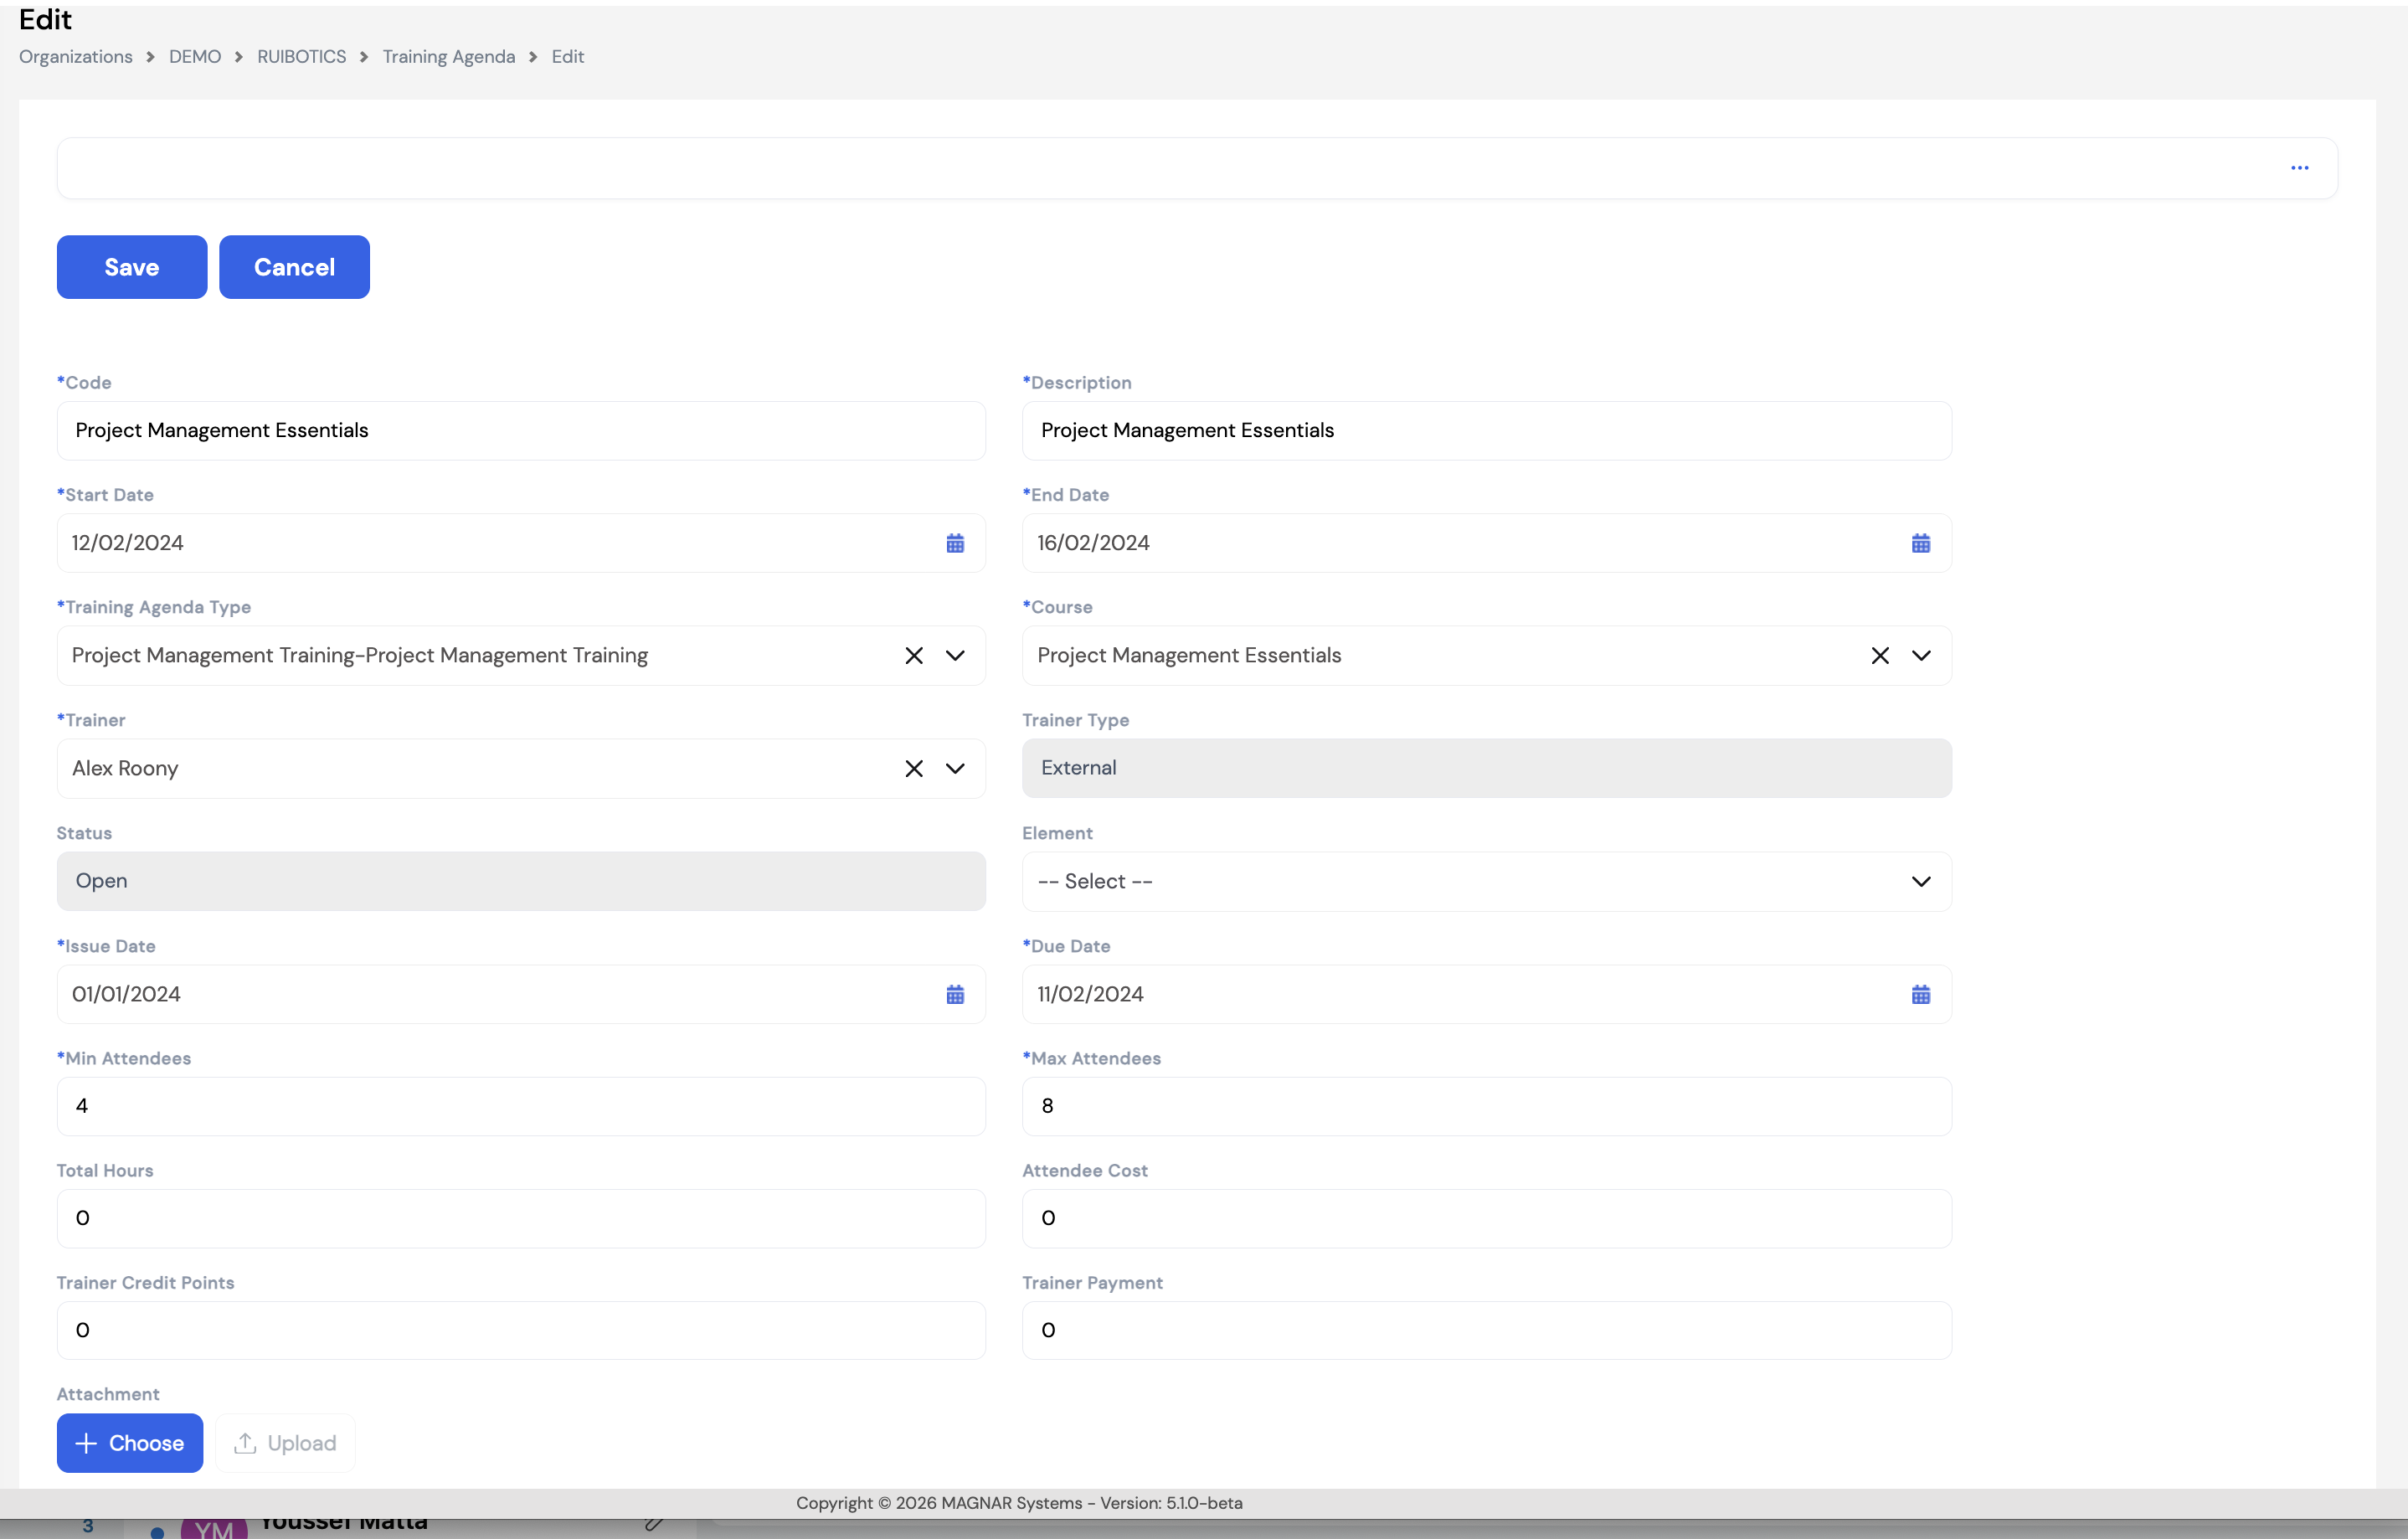Open the Start Date calendar picker
This screenshot has width=2408, height=1539.
pyautogui.click(x=955, y=543)
